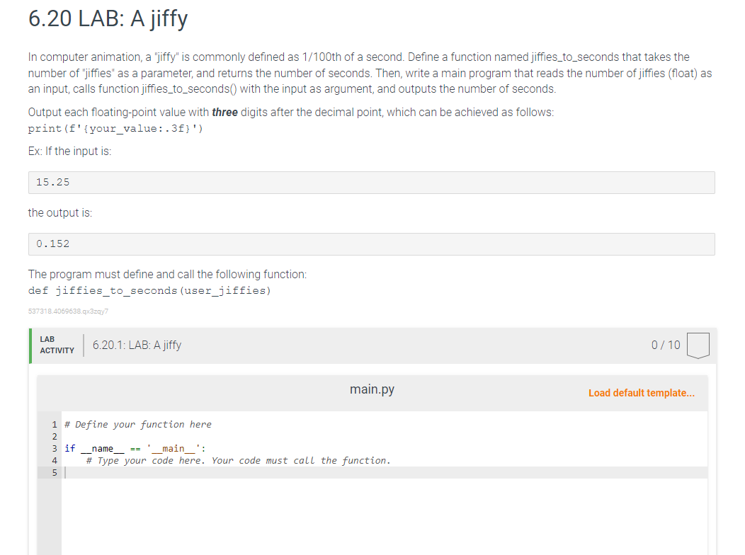Open the main.py file tab
This screenshot has width=745, height=555.
pos(371,389)
